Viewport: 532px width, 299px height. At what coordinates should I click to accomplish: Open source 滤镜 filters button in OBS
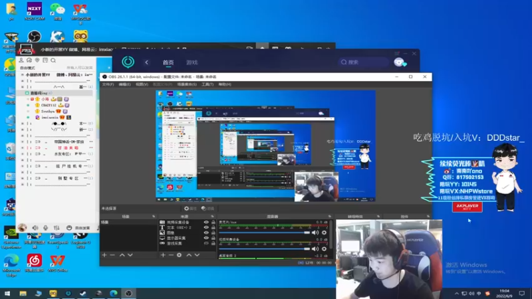pos(207,209)
